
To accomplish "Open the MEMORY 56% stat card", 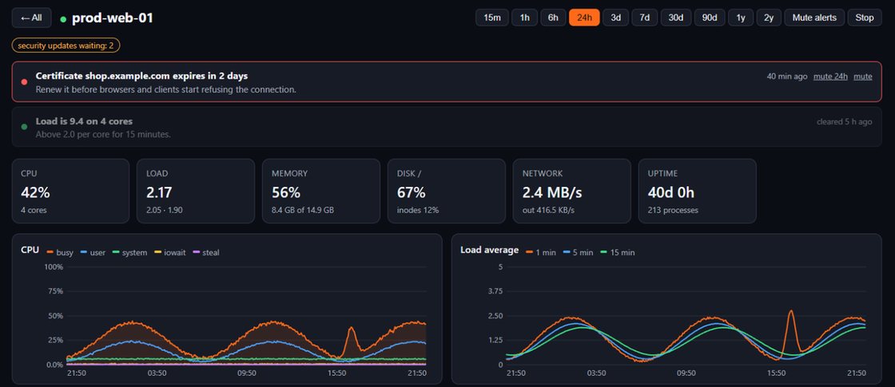I will (321, 191).
